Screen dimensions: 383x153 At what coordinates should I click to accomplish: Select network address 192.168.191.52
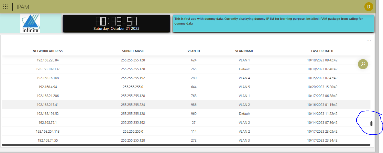48,114
